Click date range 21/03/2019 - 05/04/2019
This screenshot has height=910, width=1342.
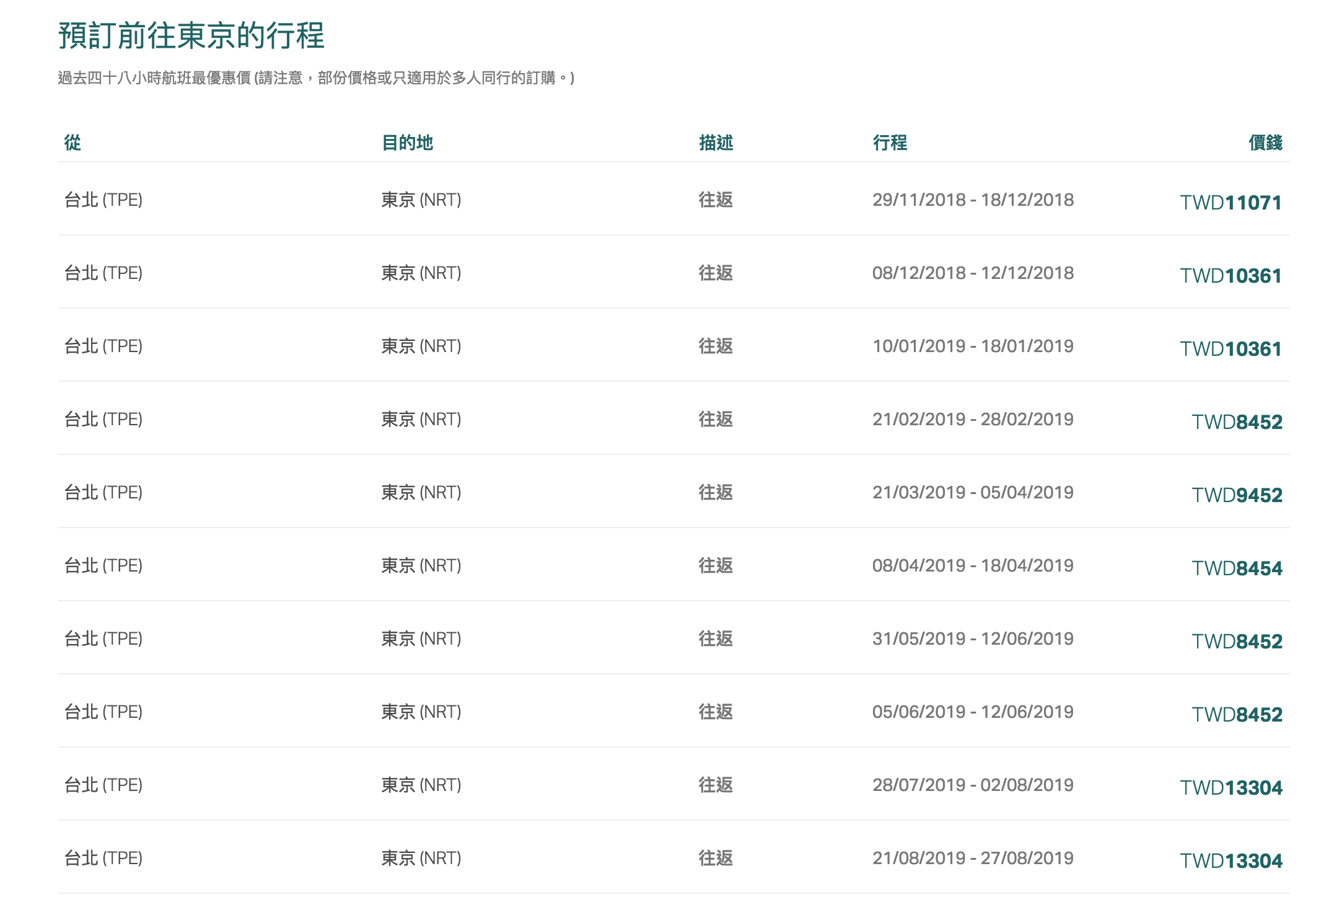973,492
